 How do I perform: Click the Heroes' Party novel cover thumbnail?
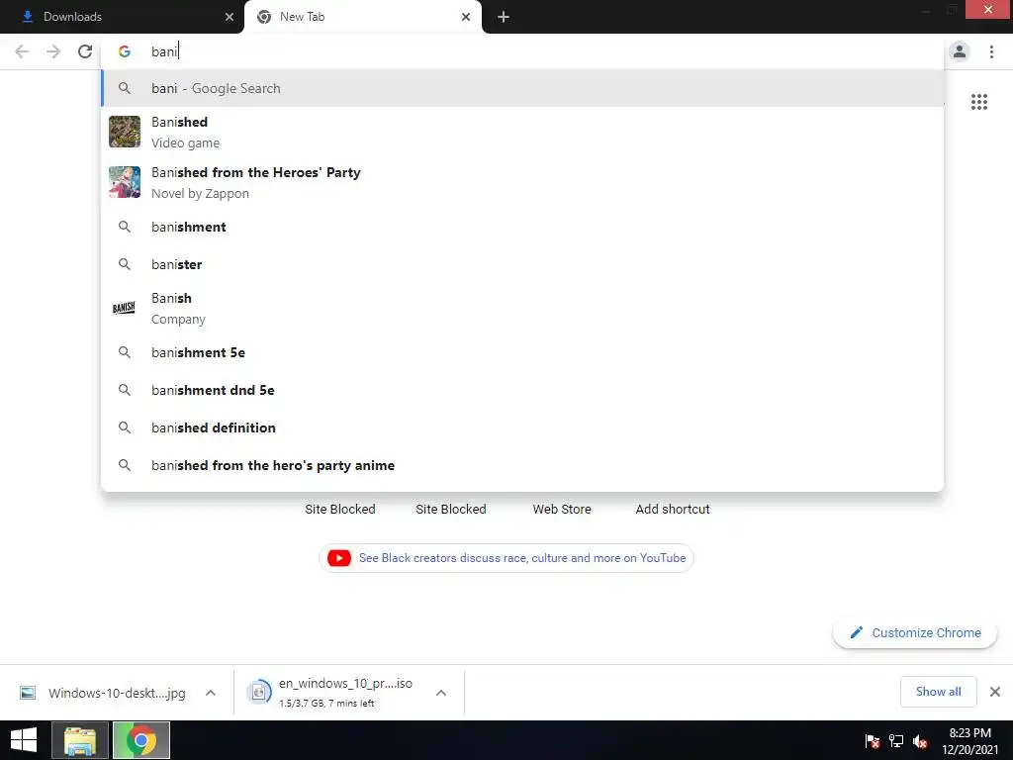[x=124, y=182]
